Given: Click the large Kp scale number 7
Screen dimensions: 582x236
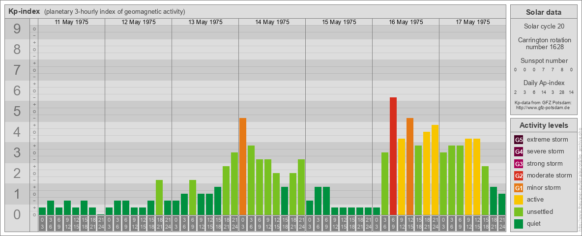Looking at the screenshot, I should pyautogui.click(x=17, y=70).
